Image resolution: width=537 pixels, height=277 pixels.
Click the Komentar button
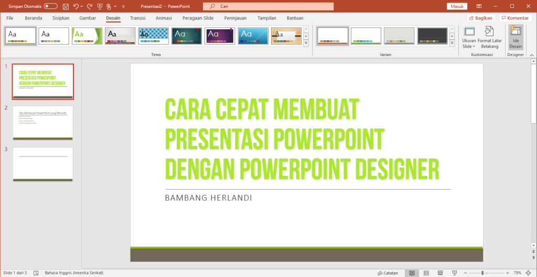[x=515, y=18]
